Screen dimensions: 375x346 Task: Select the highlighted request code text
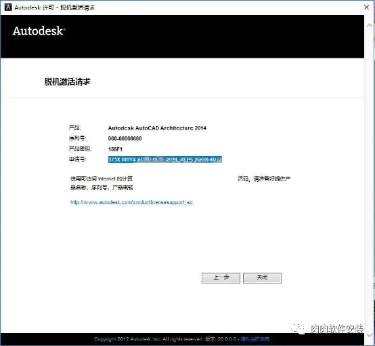coord(165,159)
